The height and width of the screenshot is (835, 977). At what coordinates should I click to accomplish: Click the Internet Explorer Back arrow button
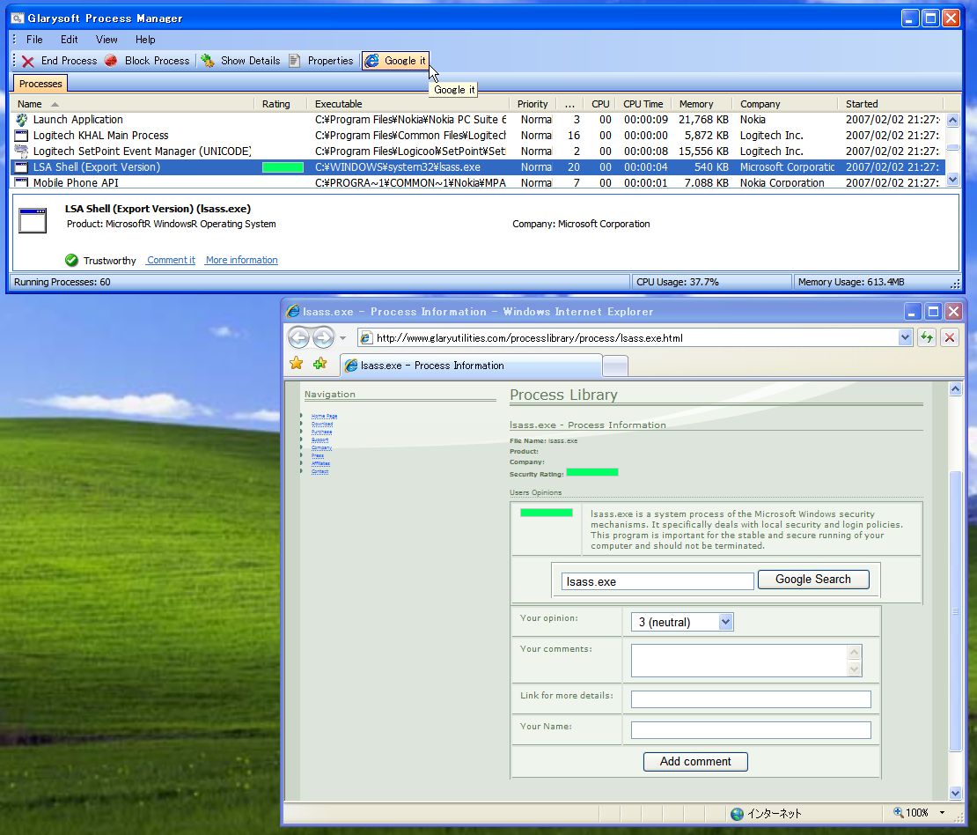point(299,337)
